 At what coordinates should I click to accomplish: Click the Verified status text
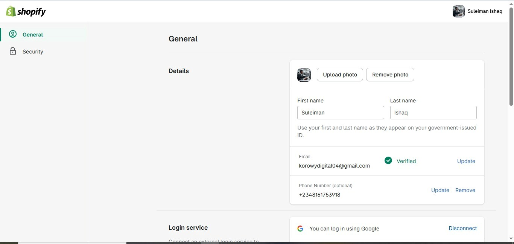[x=406, y=161]
